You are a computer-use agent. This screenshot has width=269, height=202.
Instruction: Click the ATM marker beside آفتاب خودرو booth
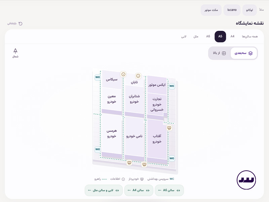tap(169, 128)
